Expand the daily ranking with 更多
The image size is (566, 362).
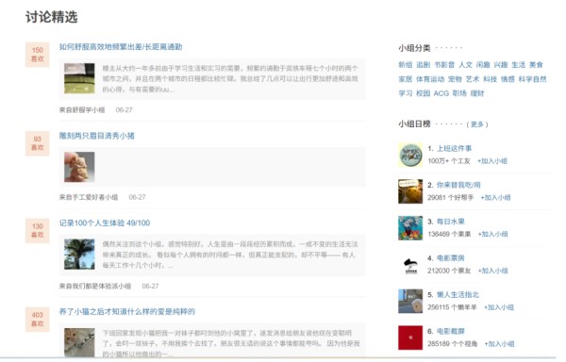pyautogui.click(x=477, y=124)
